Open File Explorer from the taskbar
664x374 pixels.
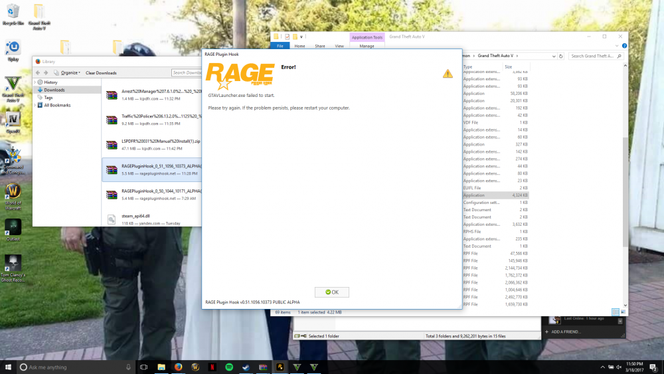(161, 367)
